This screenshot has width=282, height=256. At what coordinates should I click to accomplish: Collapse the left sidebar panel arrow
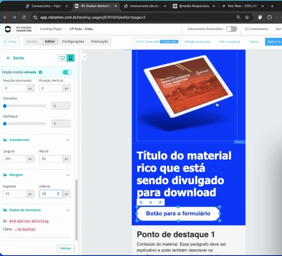pyautogui.click(x=84, y=57)
